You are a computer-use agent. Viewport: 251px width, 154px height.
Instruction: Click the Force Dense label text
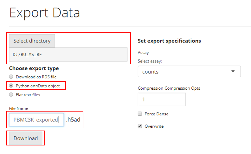[156, 114]
